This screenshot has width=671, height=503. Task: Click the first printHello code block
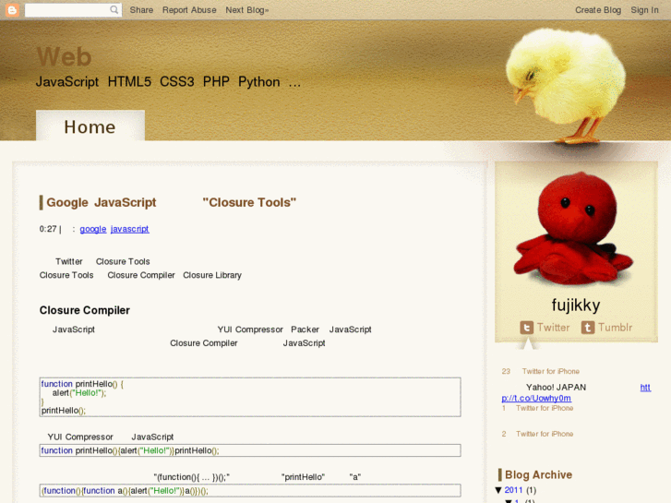250,397
